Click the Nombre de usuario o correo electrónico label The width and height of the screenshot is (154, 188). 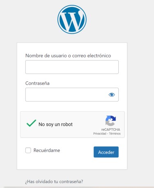click(x=68, y=56)
